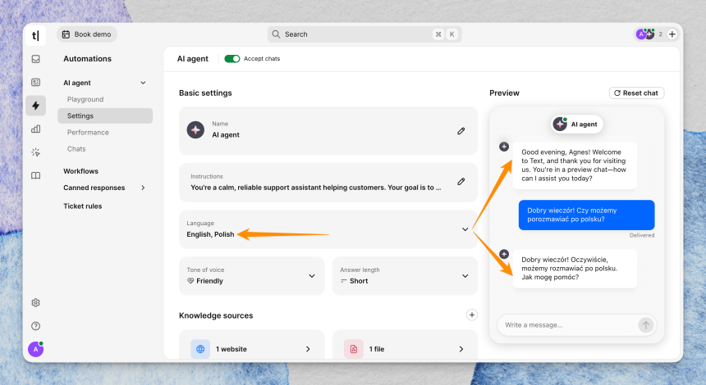This screenshot has height=385, width=706.
Task: Open the settings gear icon
Action: pos(35,303)
